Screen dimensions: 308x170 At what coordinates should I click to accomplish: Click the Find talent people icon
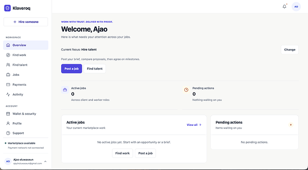point(8,65)
